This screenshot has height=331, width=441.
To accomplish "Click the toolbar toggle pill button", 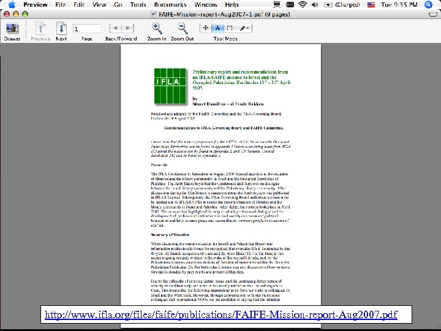I will click(x=433, y=14).
